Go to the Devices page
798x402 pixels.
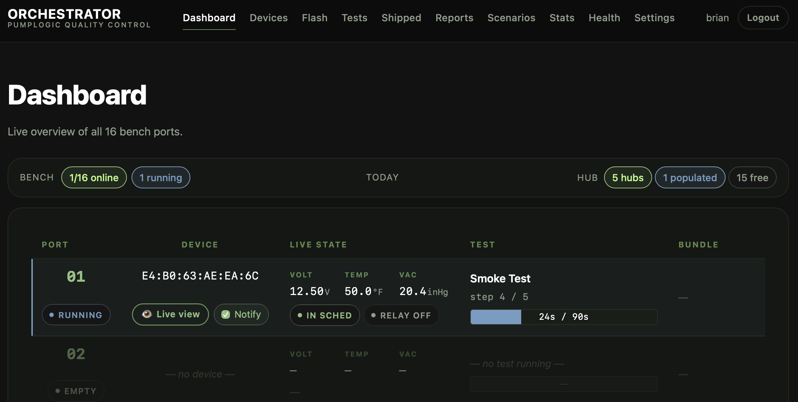[x=269, y=18]
